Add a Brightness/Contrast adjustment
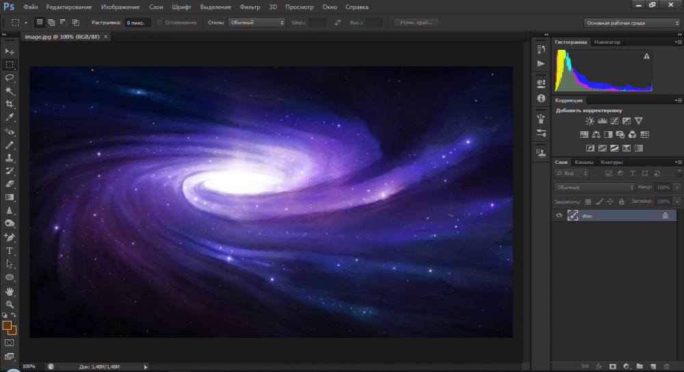 (590, 121)
